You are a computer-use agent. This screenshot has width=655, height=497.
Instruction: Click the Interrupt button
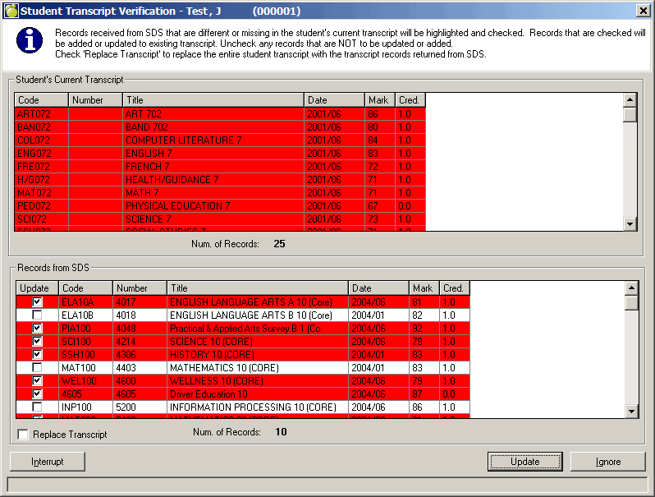pos(47,462)
